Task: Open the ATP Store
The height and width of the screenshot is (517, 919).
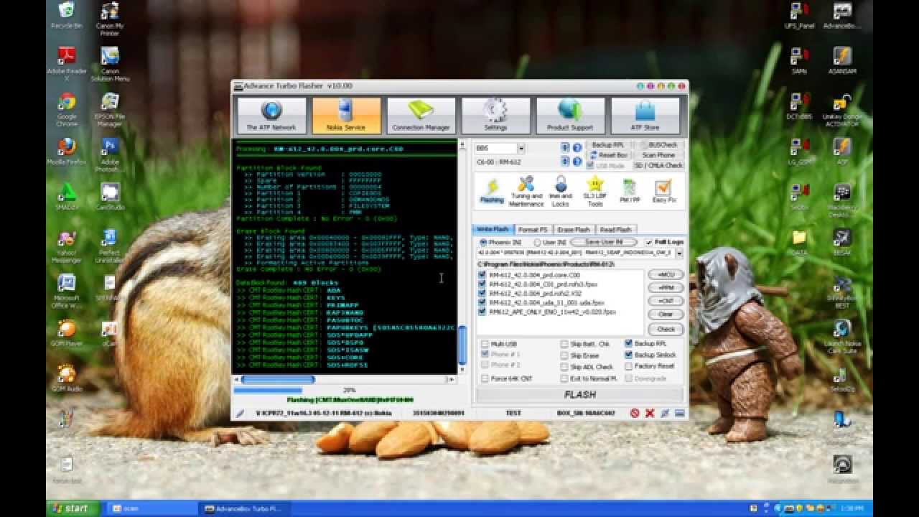Action: 645,116
